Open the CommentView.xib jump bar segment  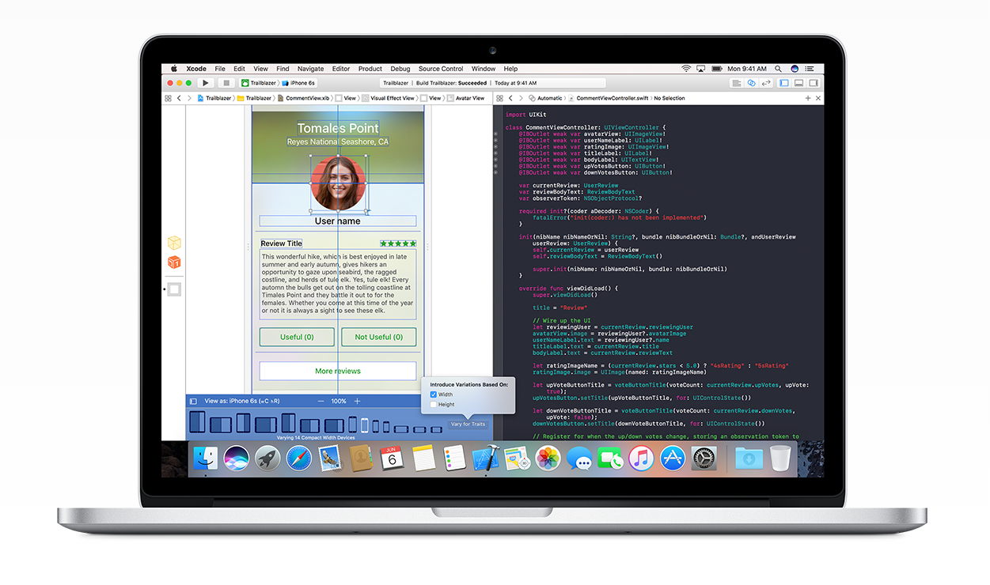pyautogui.click(x=302, y=98)
